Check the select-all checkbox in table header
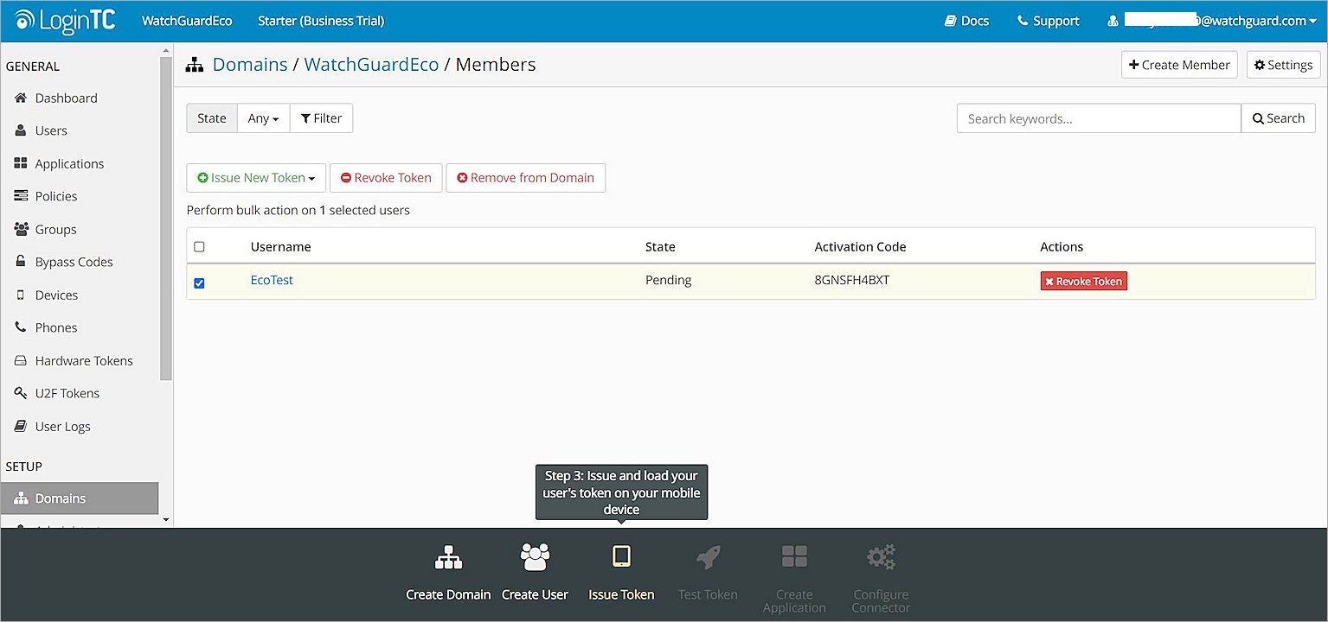The height and width of the screenshot is (622, 1328). [x=200, y=246]
